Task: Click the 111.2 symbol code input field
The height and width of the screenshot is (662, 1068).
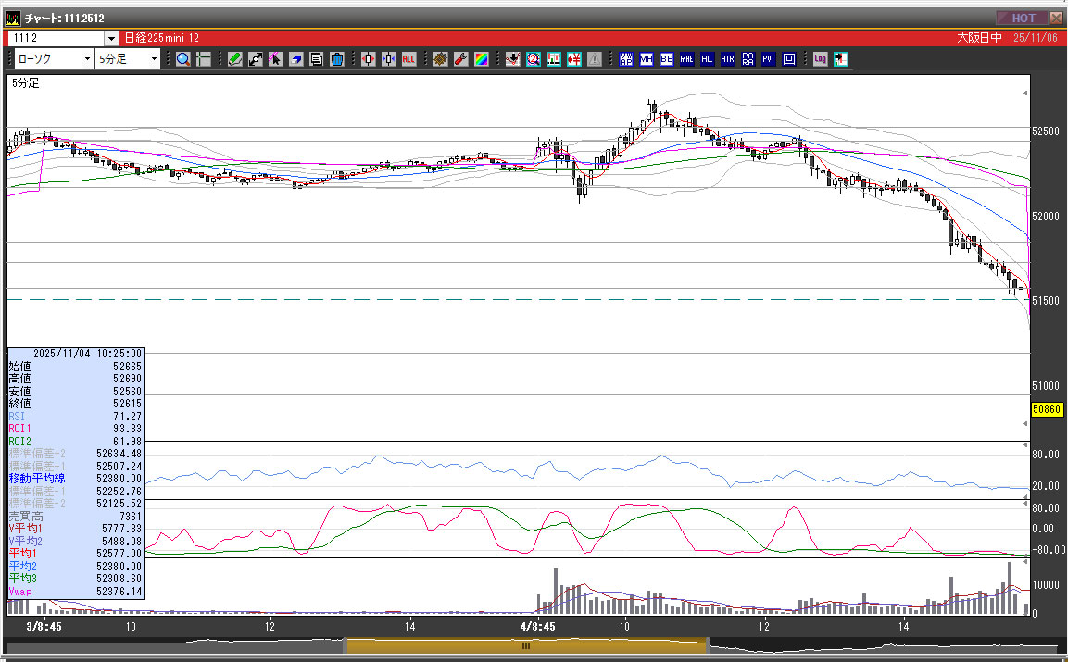Action: pyautogui.click(x=56, y=38)
